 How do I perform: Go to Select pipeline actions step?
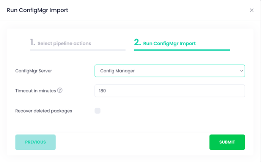tap(64, 44)
